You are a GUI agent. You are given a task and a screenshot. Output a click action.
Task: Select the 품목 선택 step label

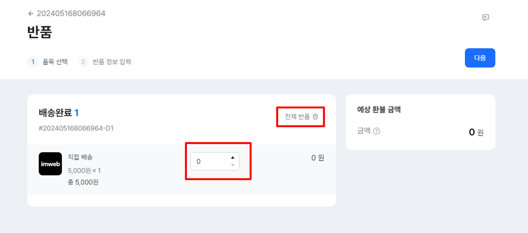pos(55,62)
